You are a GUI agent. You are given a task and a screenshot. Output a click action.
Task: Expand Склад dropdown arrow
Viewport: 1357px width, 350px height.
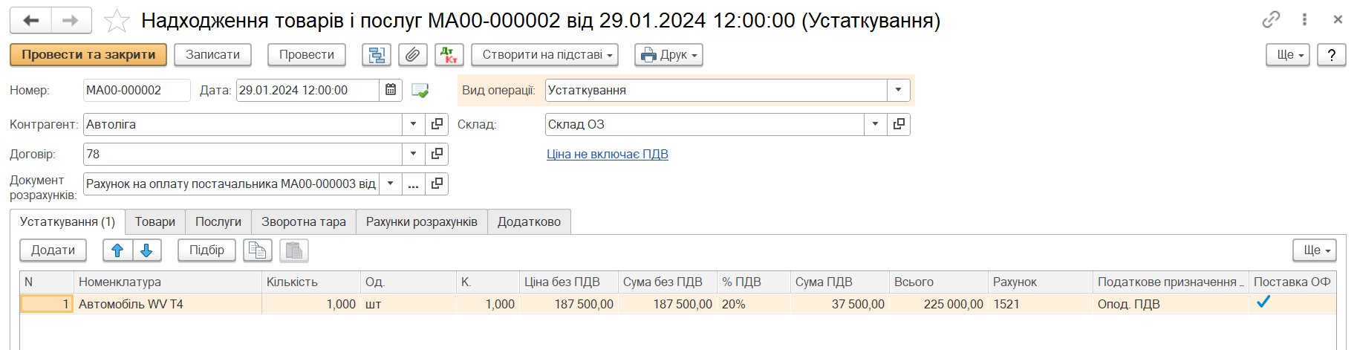point(875,125)
